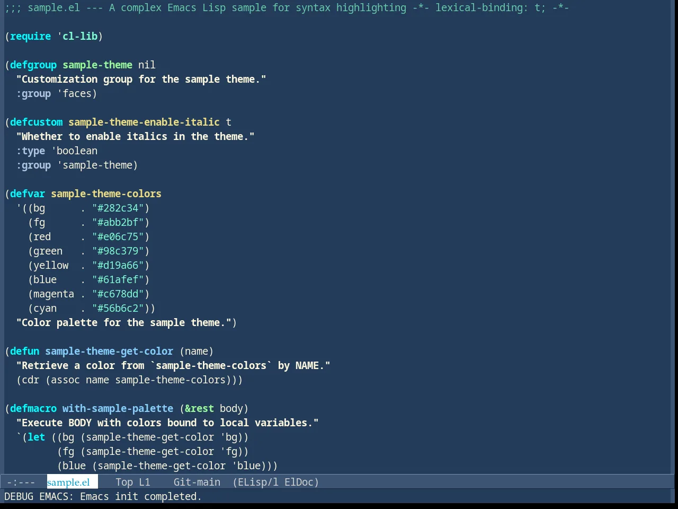Click the color string "#d19a66"
Viewport: 678px width, 509px height.
click(x=118, y=265)
